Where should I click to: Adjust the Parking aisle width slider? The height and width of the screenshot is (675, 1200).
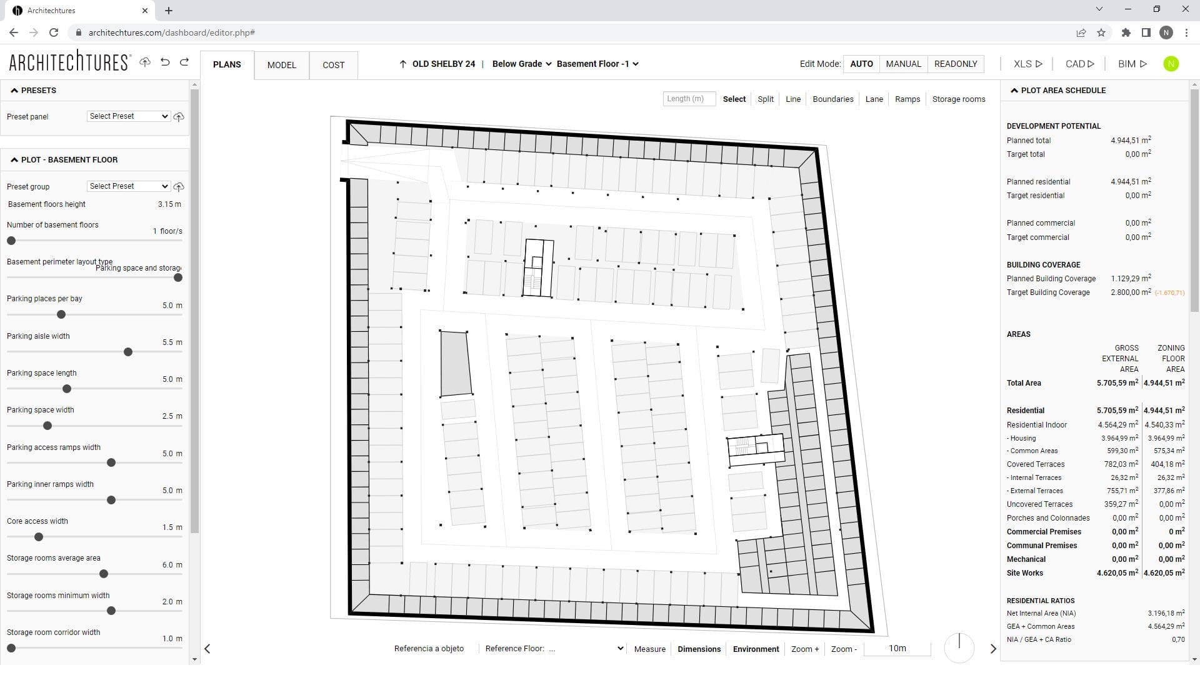[x=128, y=352]
